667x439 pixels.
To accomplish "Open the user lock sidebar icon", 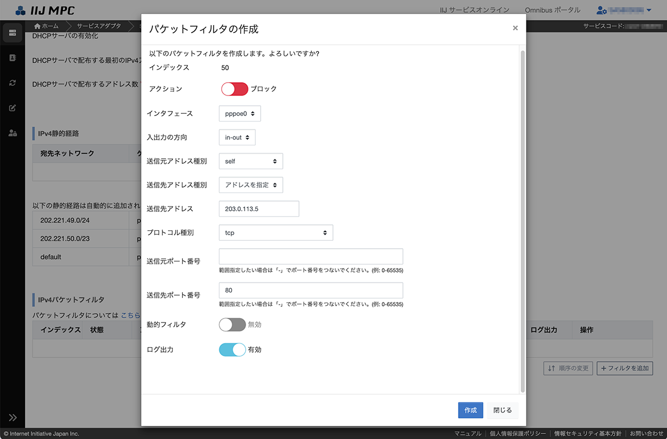I will pyautogui.click(x=12, y=133).
